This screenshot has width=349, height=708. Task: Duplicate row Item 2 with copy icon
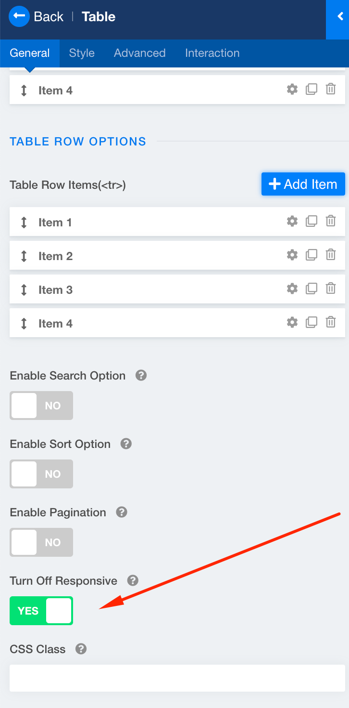[312, 255]
